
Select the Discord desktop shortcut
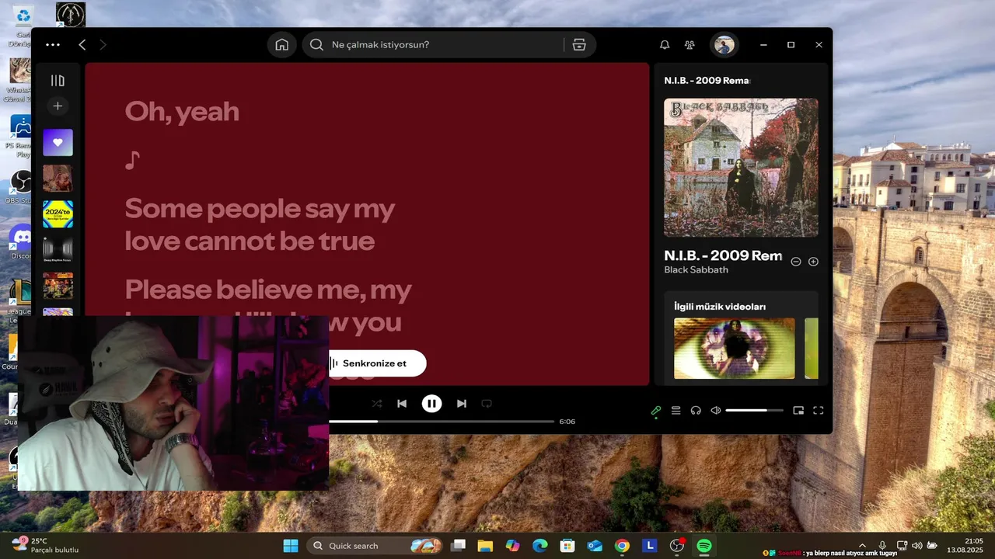tap(21, 242)
